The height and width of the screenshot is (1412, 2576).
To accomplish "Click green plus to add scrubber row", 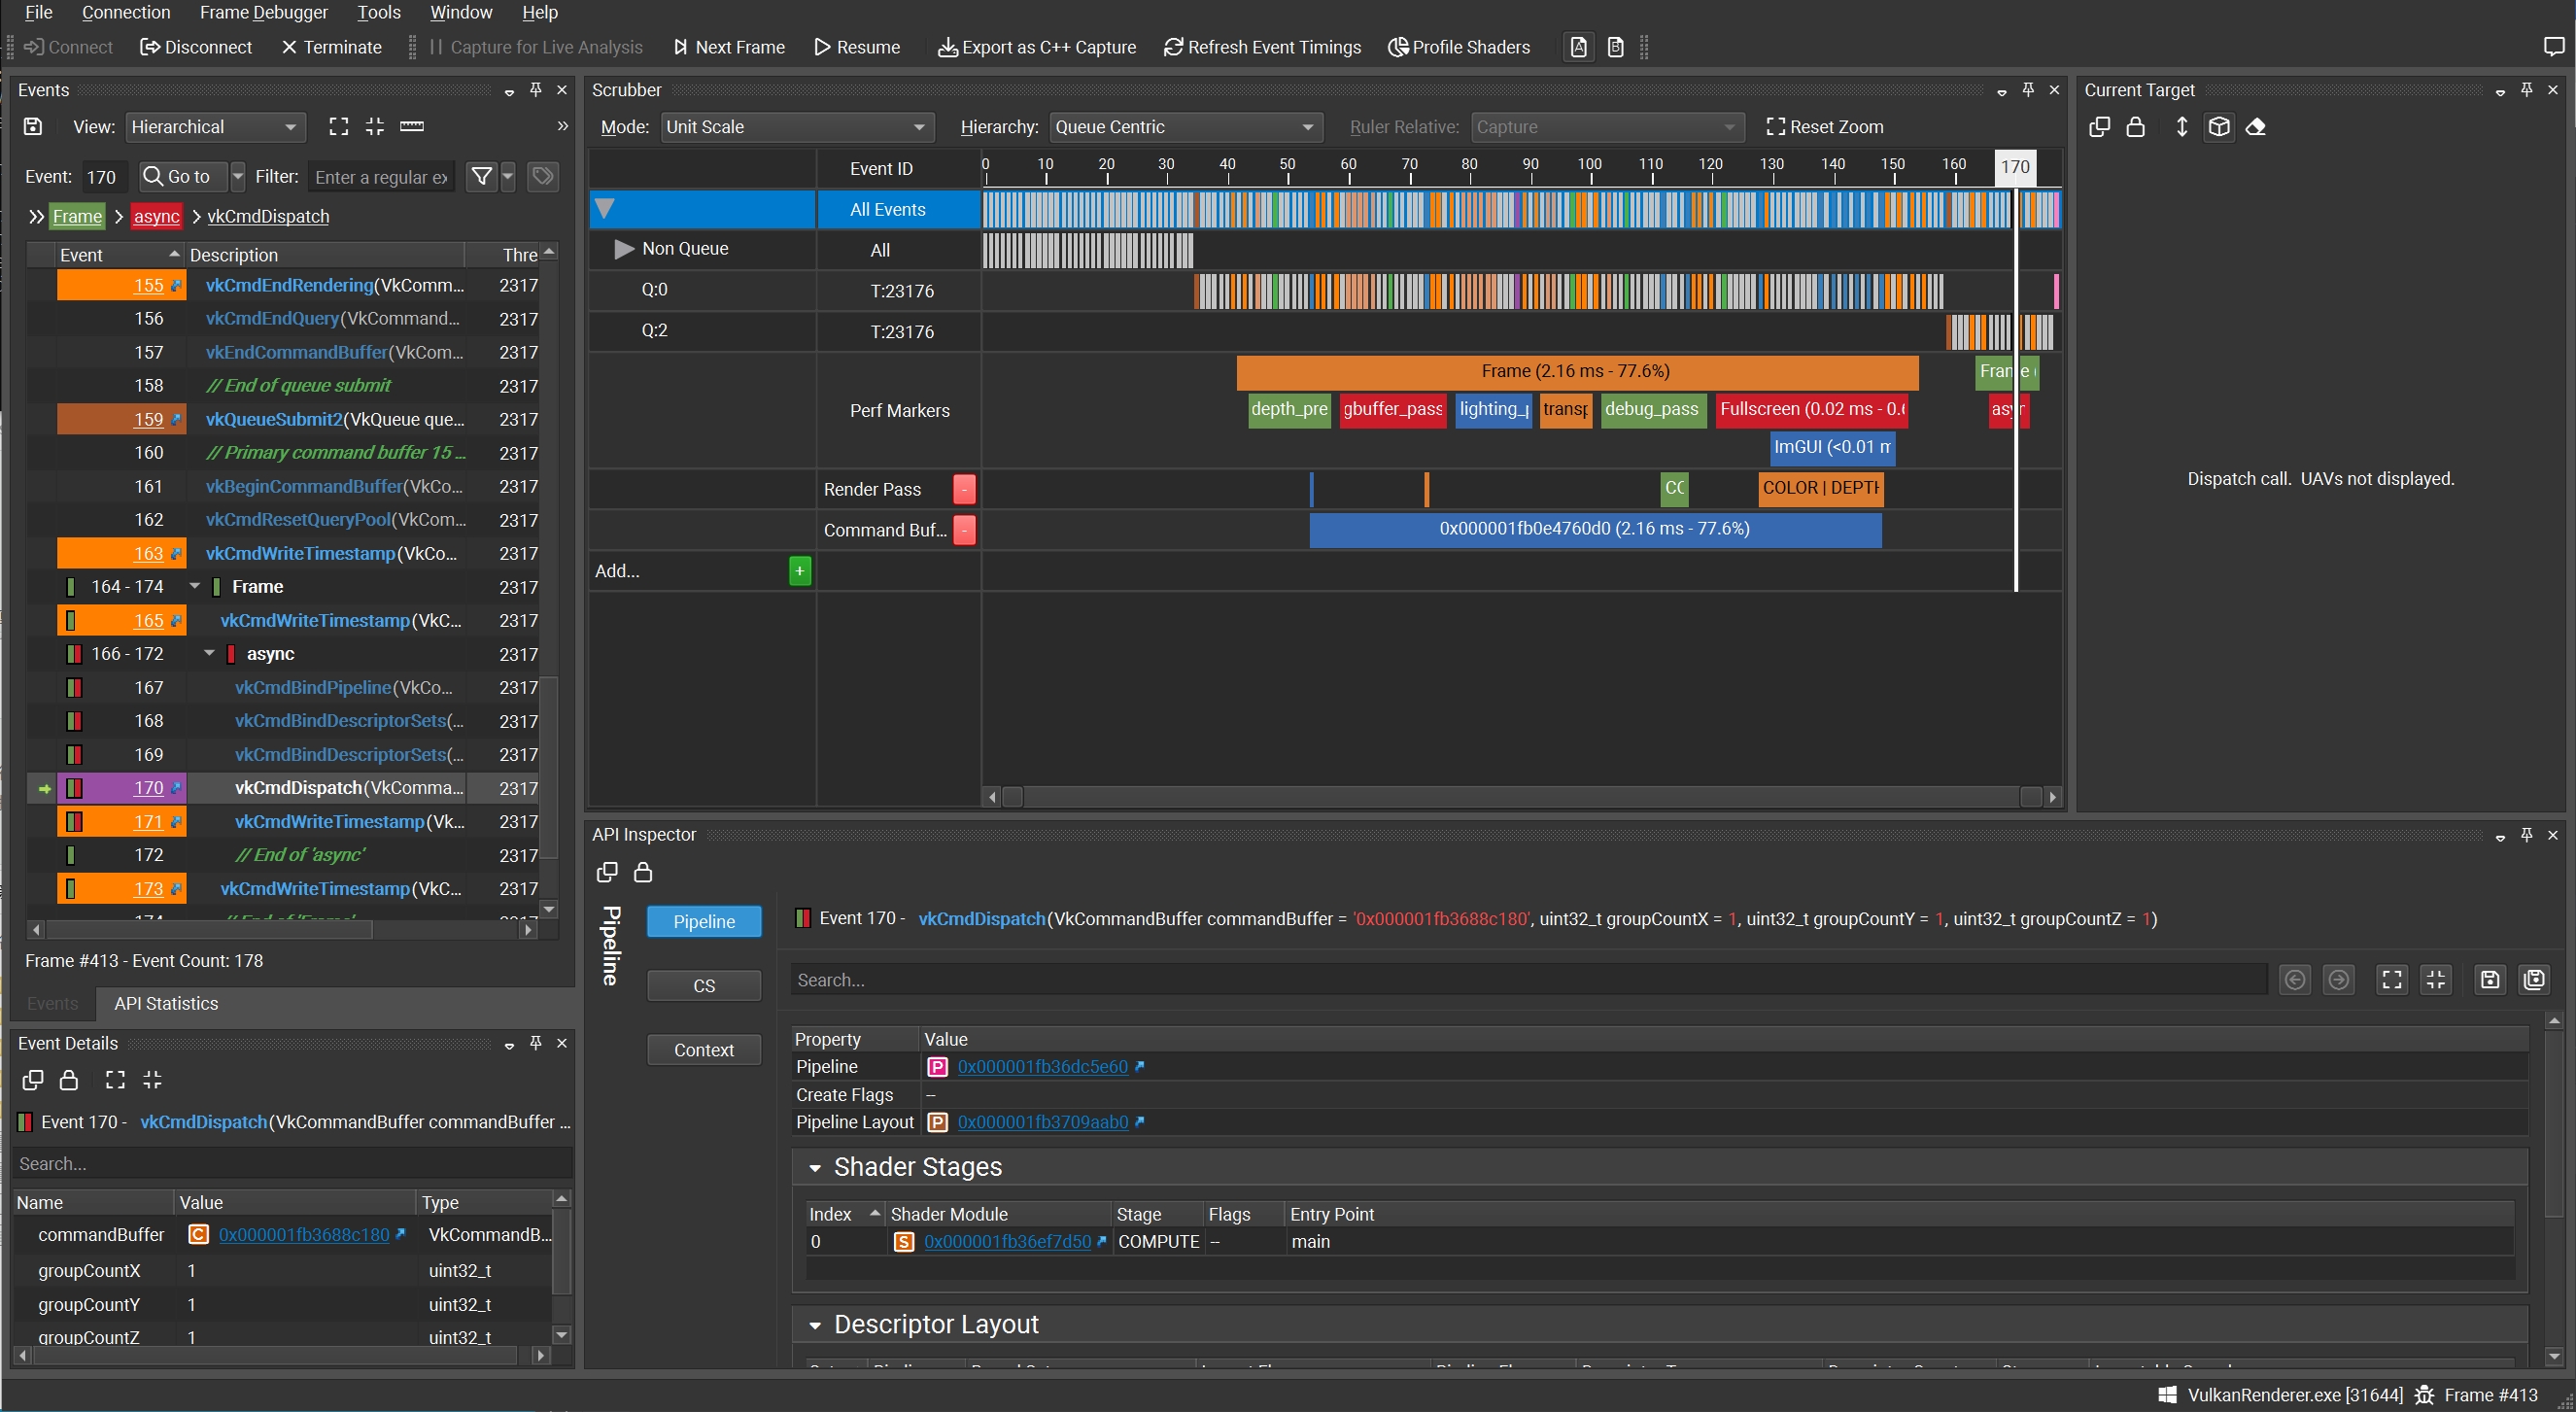I will click(x=799, y=571).
